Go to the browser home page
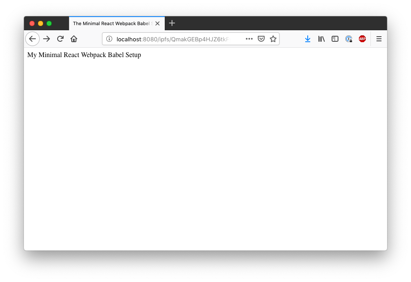This screenshot has width=411, height=282. pyautogui.click(x=73, y=39)
